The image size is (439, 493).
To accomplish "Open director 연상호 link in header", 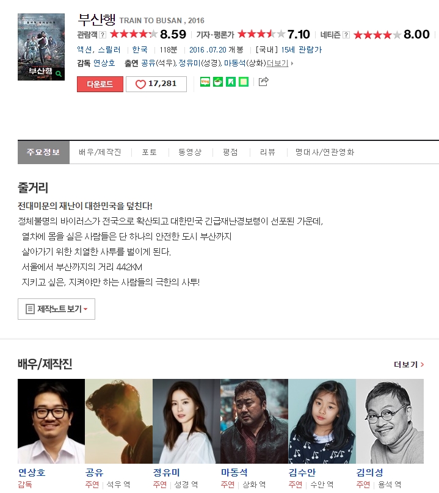I will pos(104,63).
